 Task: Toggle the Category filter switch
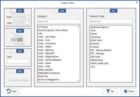59,11
